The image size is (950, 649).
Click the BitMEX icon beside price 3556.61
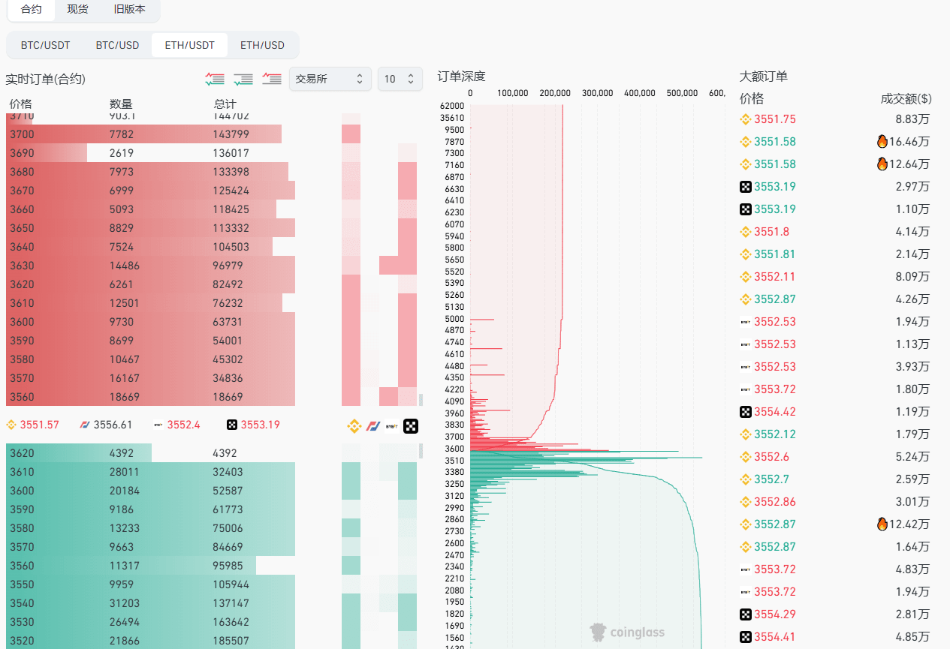coord(84,425)
